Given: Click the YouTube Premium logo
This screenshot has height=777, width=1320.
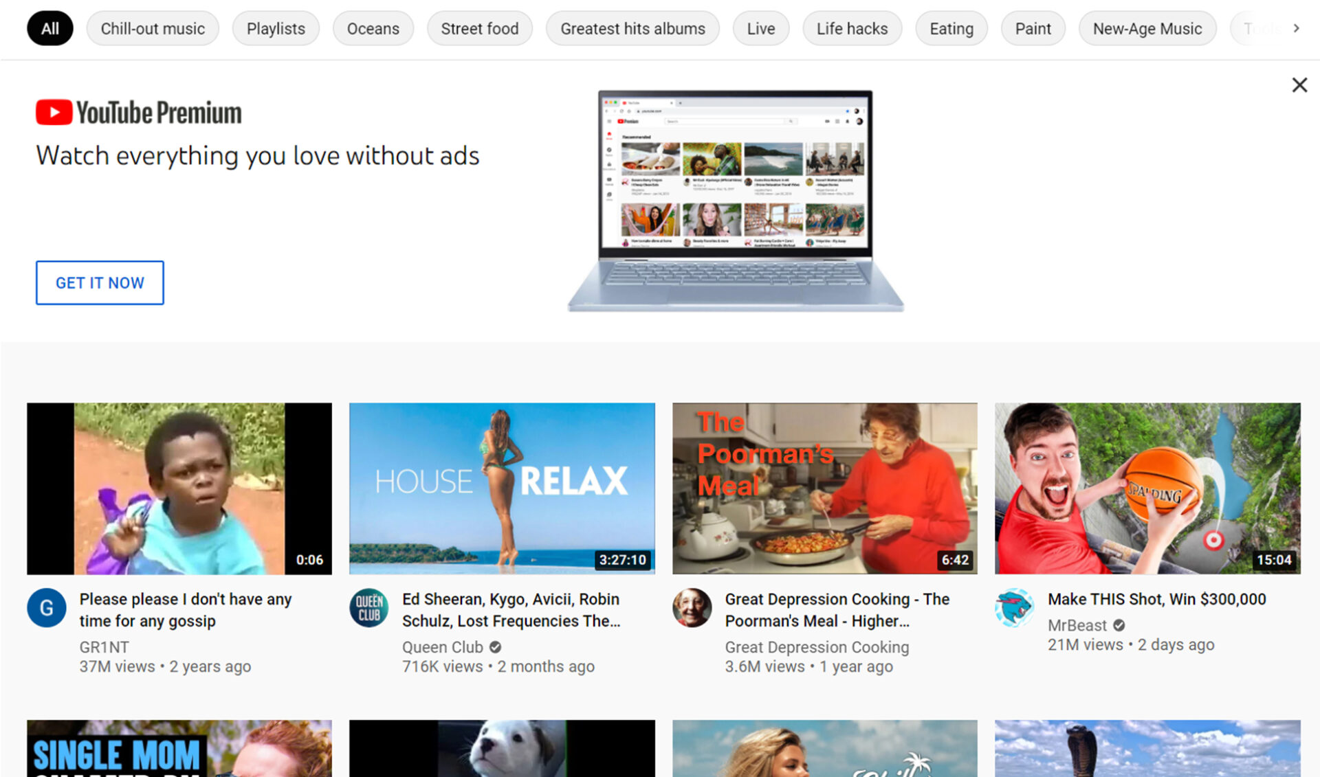Looking at the screenshot, I should click(138, 113).
